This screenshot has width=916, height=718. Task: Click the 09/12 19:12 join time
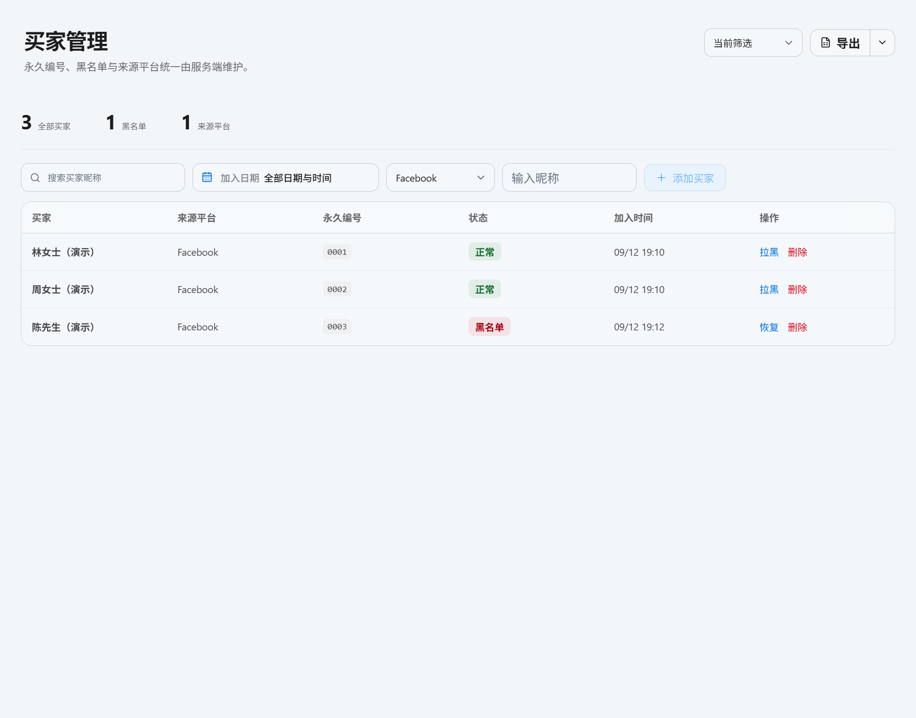coord(639,327)
